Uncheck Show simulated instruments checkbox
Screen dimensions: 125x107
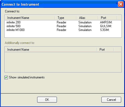(6, 77)
